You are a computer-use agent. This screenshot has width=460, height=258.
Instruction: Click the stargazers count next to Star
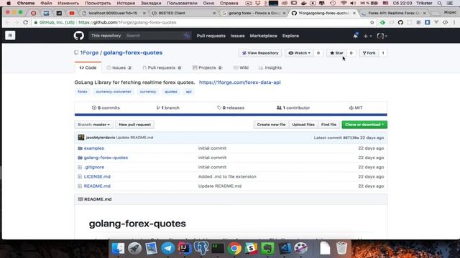coord(351,53)
